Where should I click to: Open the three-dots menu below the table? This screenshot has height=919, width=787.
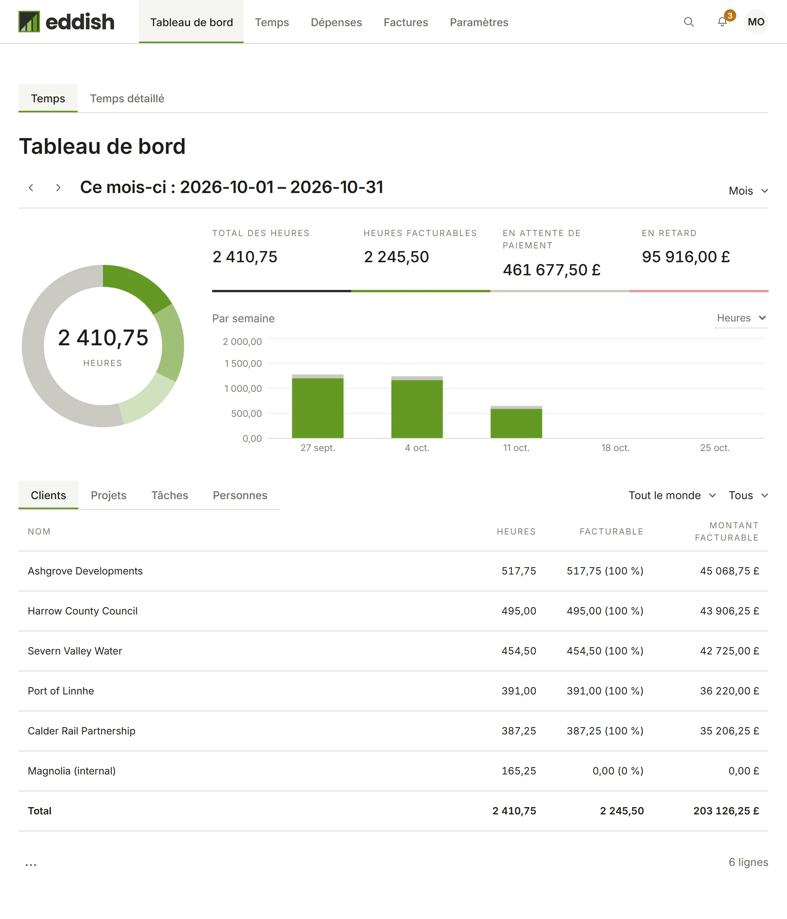coord(31,864)
